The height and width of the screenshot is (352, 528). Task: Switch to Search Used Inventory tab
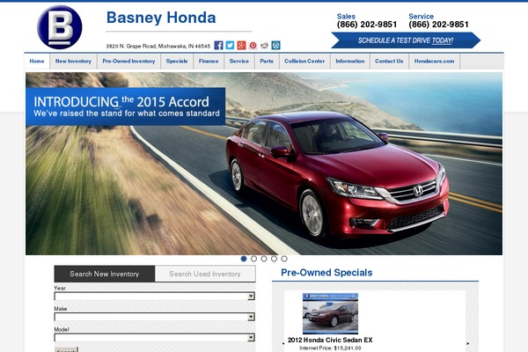[205, 274]
